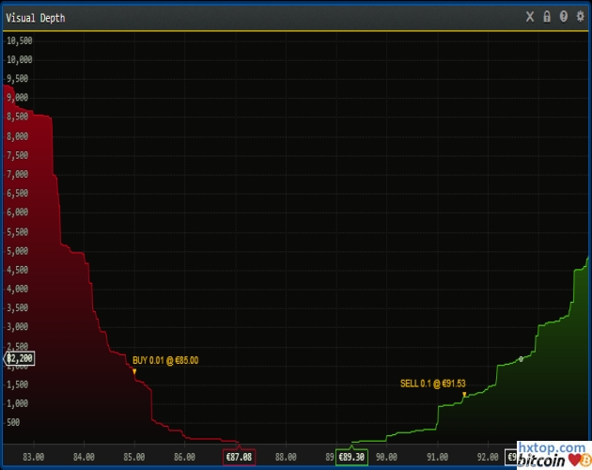Click the 2,200 volume indicator on y-axis
The image size is (592, 470).
click(x=20, y=358)
